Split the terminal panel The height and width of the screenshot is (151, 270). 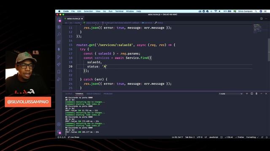click(x=252, y=94)
